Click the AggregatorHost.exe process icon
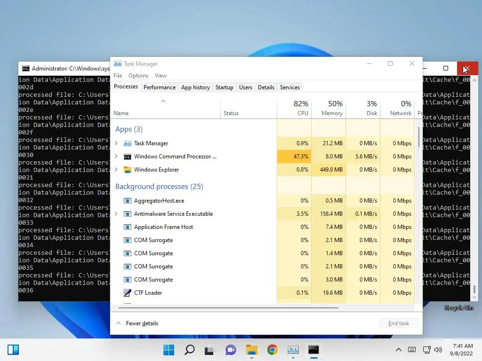This screenshot has height=361, width=482. click(127, 201)
